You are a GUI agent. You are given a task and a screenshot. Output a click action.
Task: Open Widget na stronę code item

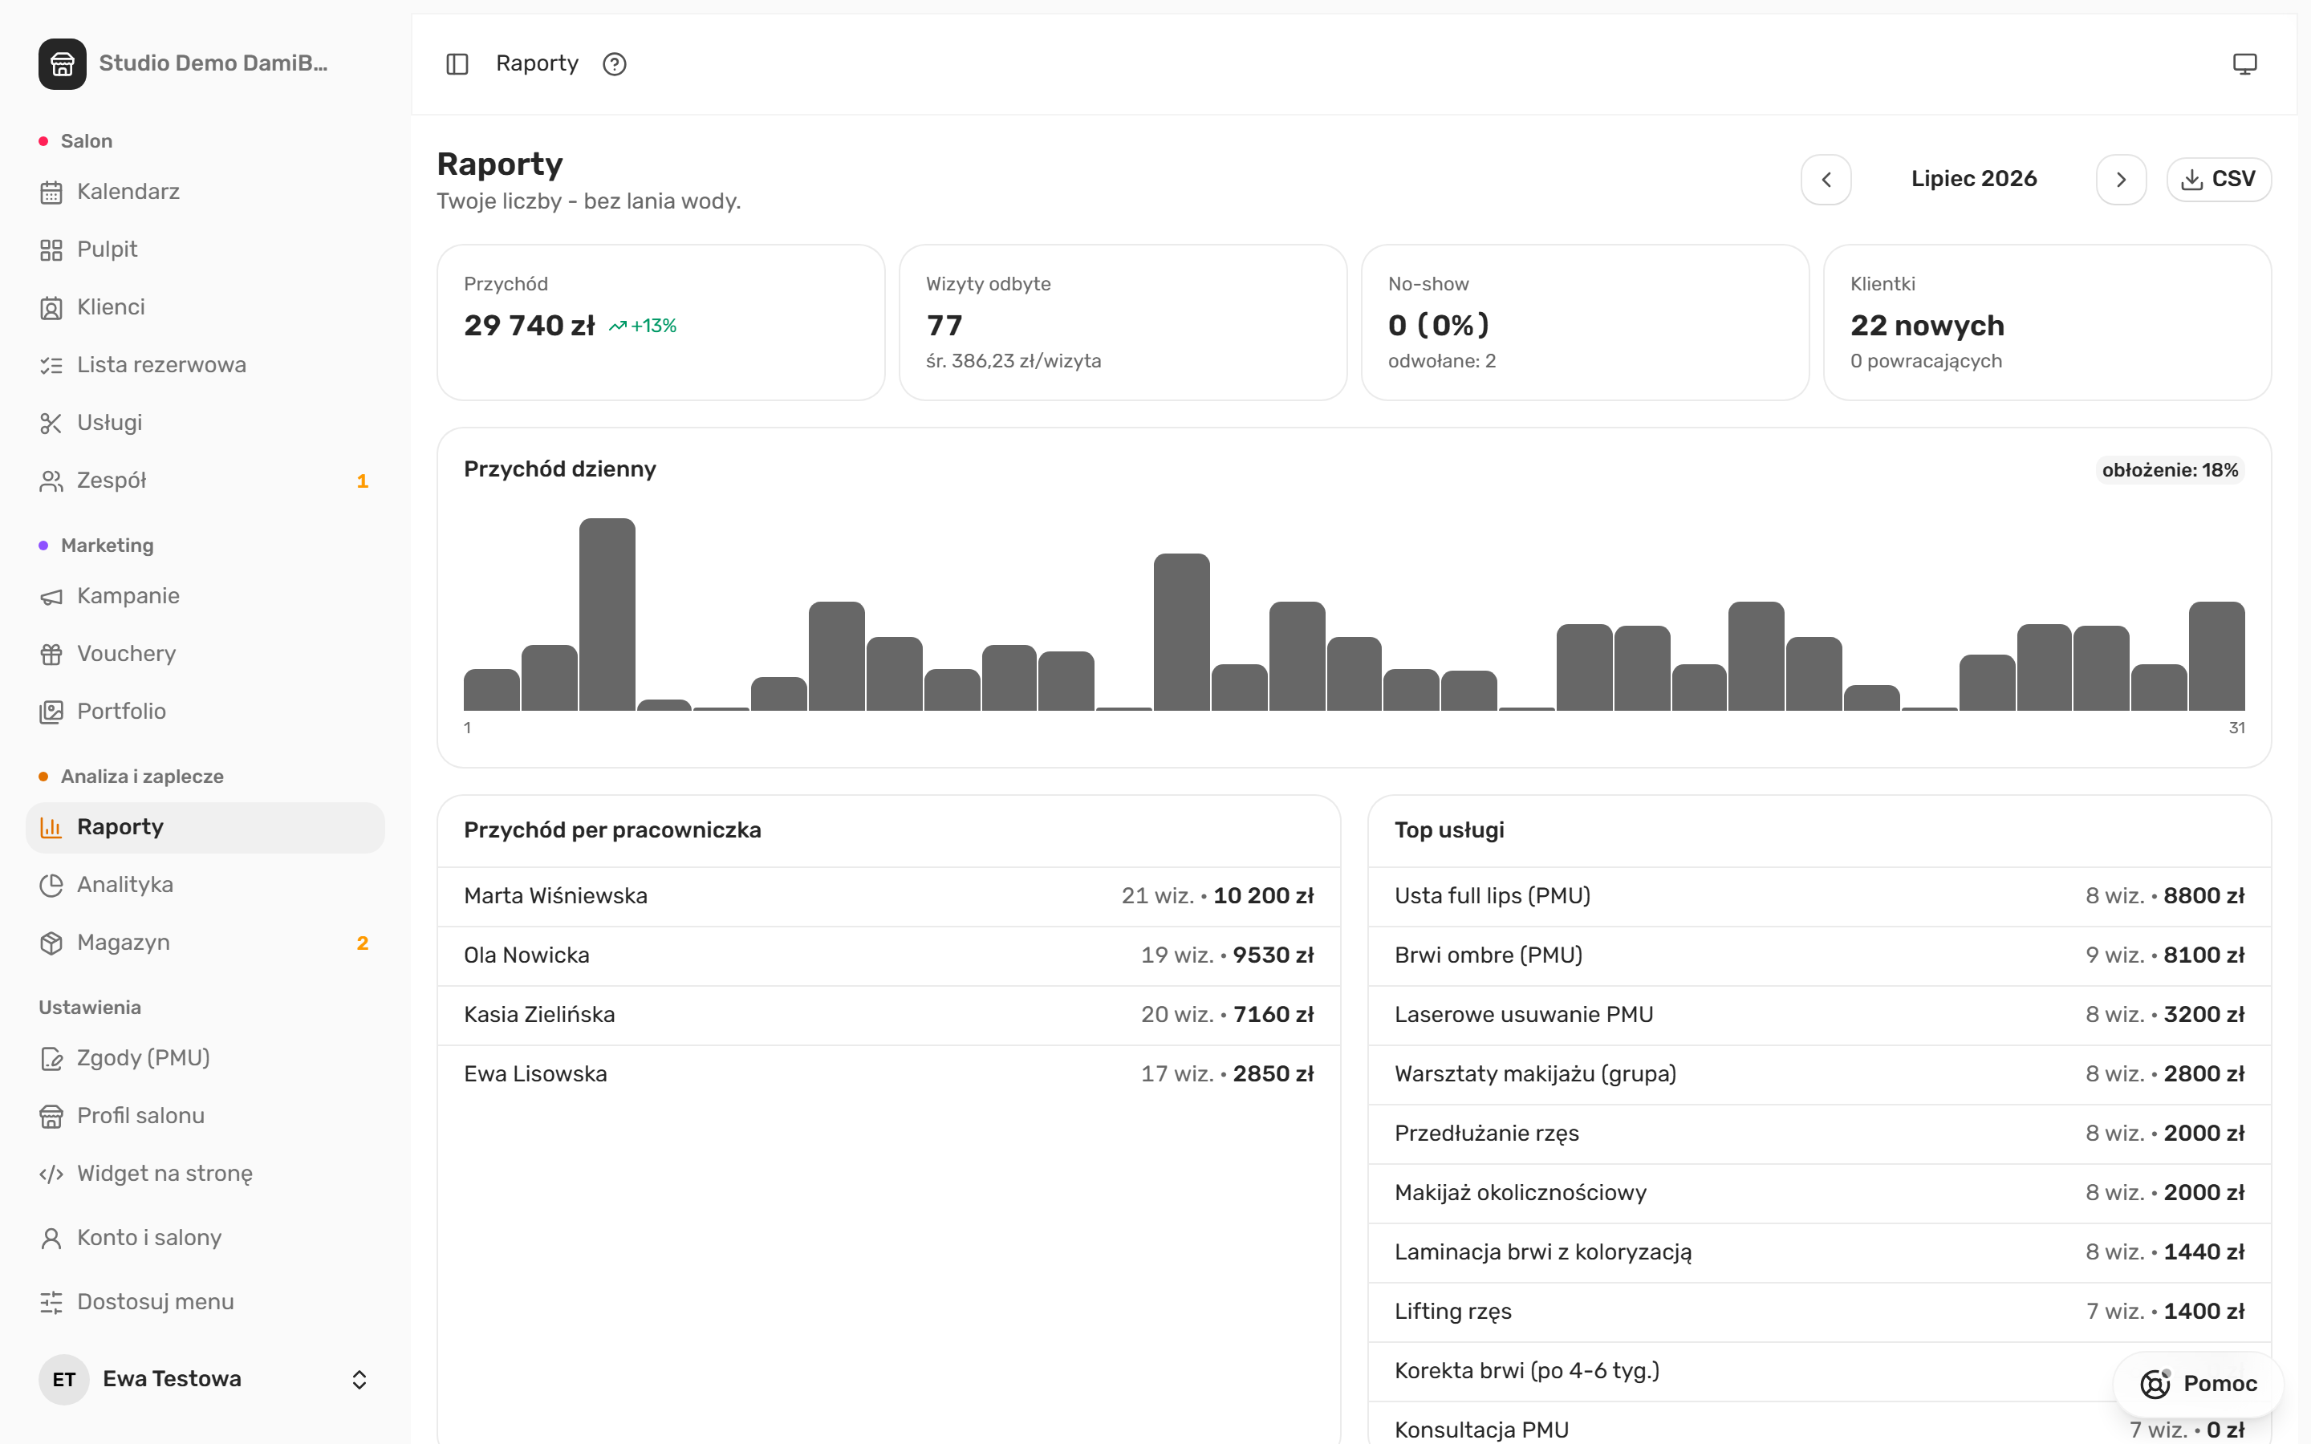tap(205, 1174)
